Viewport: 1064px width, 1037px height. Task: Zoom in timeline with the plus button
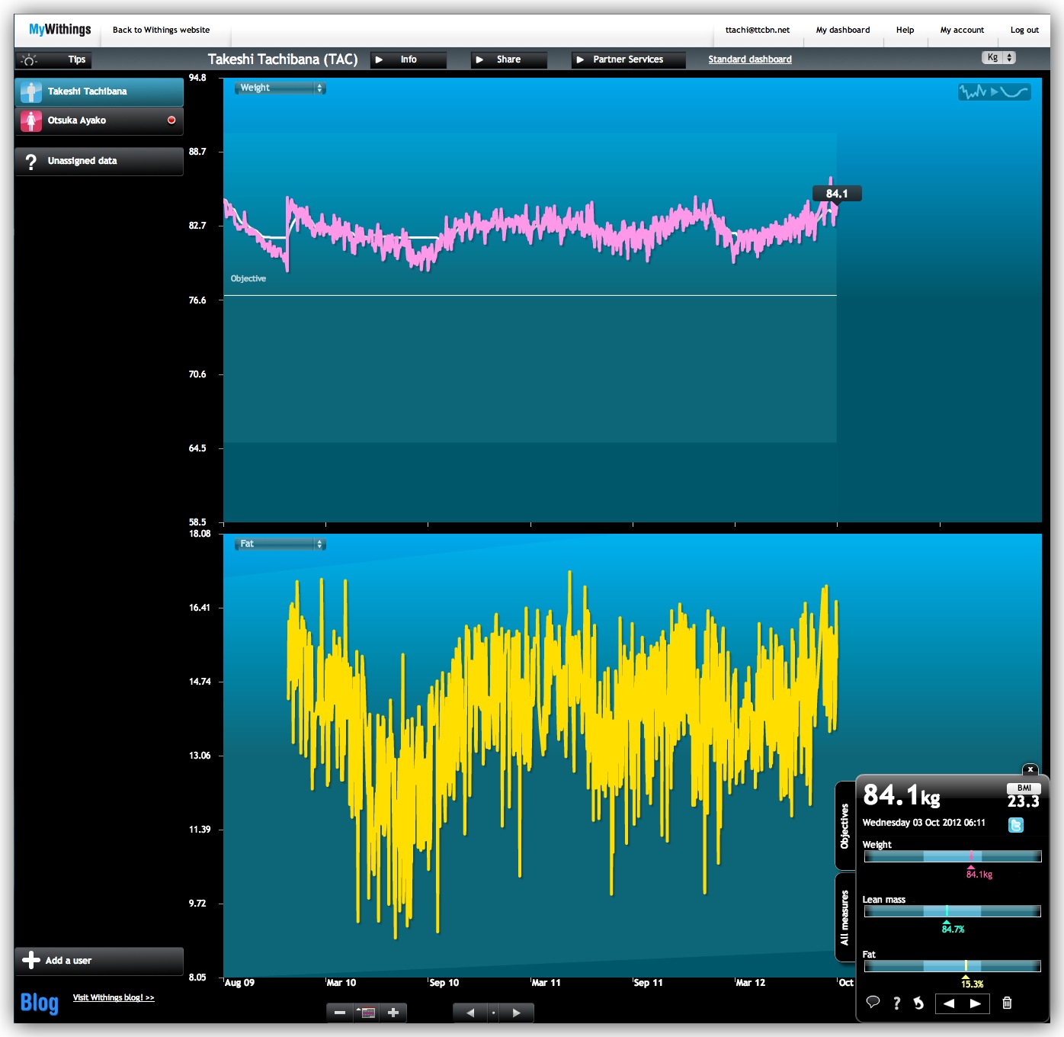pyautogui.click(x=393, y=1013)
